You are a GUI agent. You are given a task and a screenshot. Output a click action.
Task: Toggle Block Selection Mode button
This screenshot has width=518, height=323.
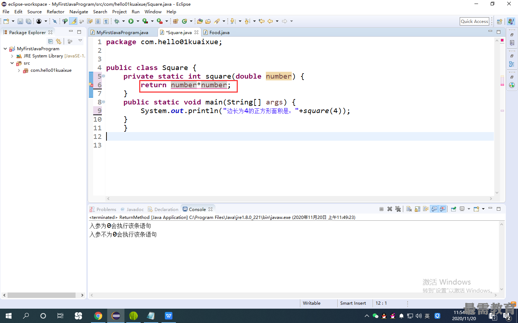pos(98,21)
